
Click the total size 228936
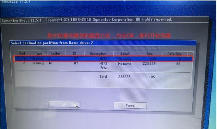tap(124, 77)
